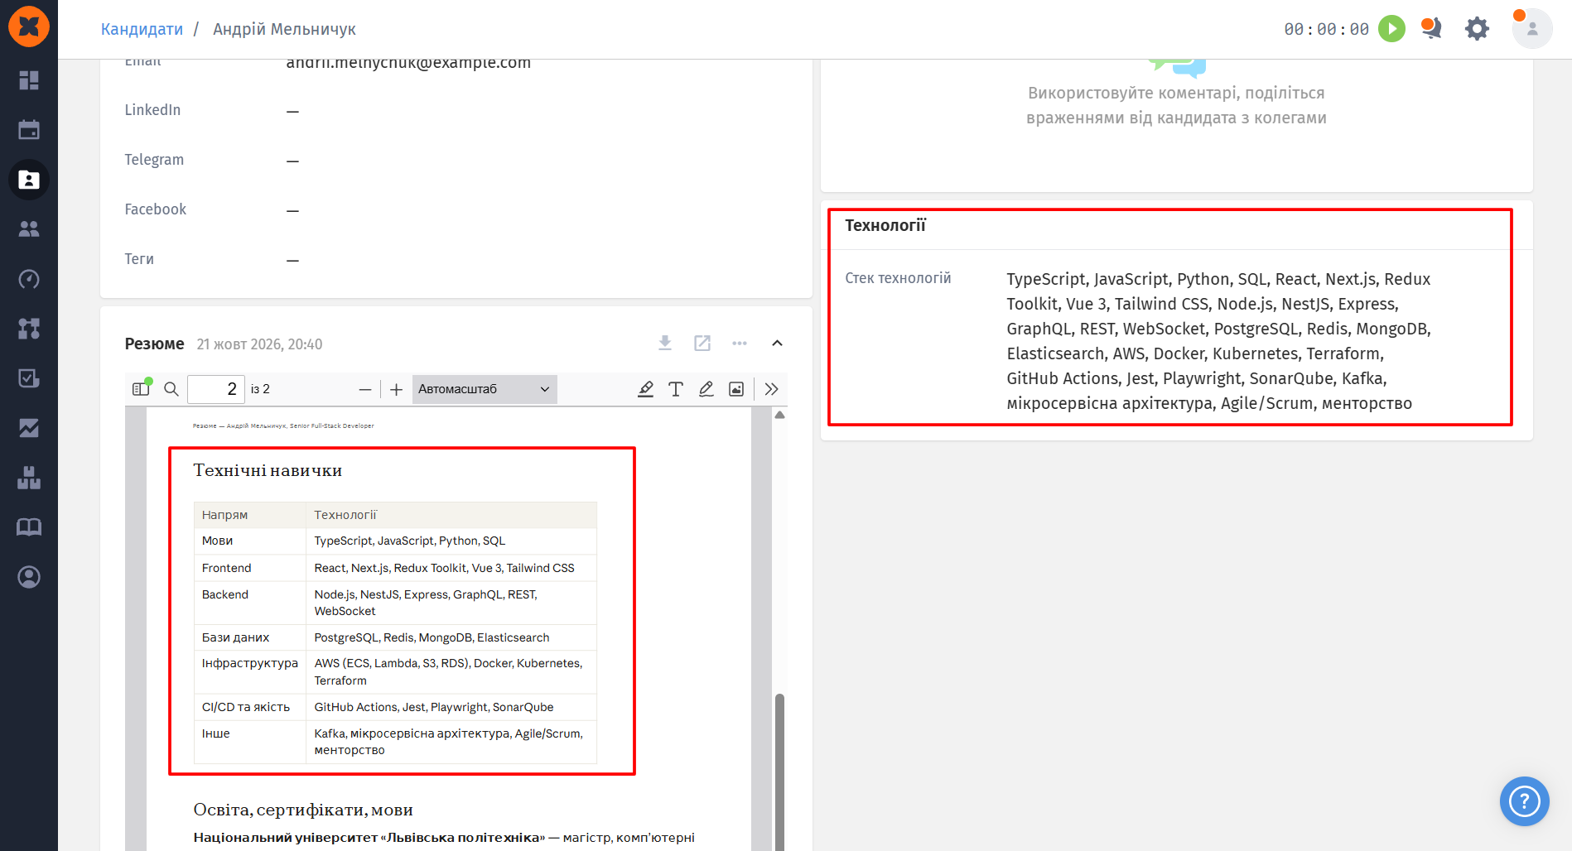Open the checklist task icon in sidebar
This screenshot has height=851, width=1572.
click(29, 378)
